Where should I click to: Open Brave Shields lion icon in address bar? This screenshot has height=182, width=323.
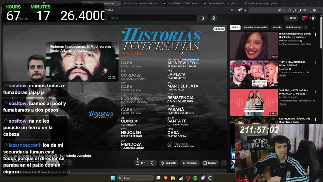(239, 10)
